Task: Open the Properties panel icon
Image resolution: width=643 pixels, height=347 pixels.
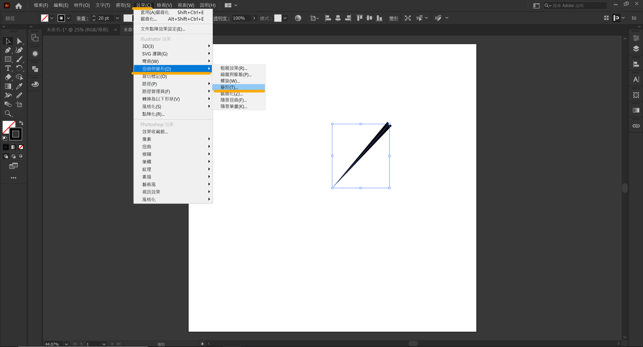Action: (636, 38)
